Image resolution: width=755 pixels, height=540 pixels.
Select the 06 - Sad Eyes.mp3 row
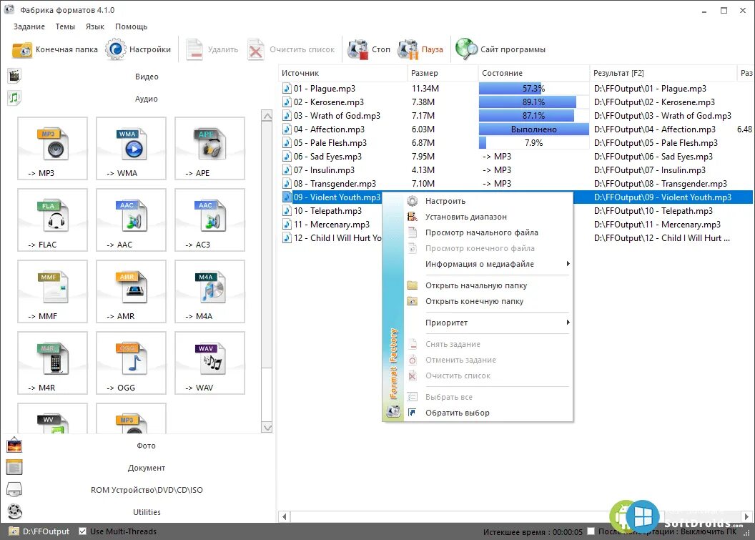pyautogui.click(x=515, y=157)
